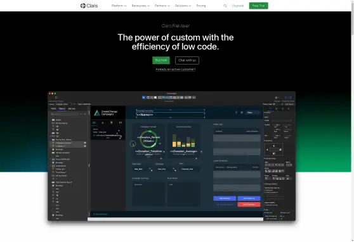Image resolution: width=354 pixels, height=242 pixels.
Task: Expand the Solutions navigation dropdown
Action: 183,6
